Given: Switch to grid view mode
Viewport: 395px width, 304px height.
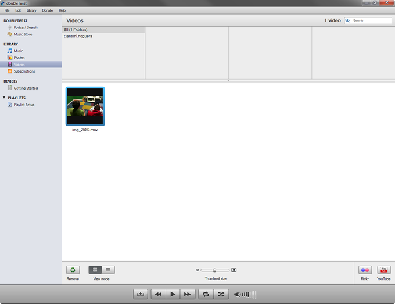Looking at the screenshot, I should tap(95, 270).
